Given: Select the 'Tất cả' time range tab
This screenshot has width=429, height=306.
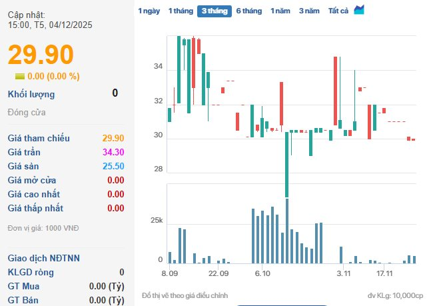Looking at the screenshot, I should coord(338,11).
